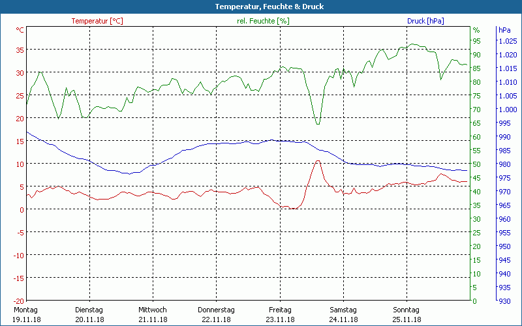522x326 pixels.
Task: Click the red '30' temperature axis value
Action: 20,73
